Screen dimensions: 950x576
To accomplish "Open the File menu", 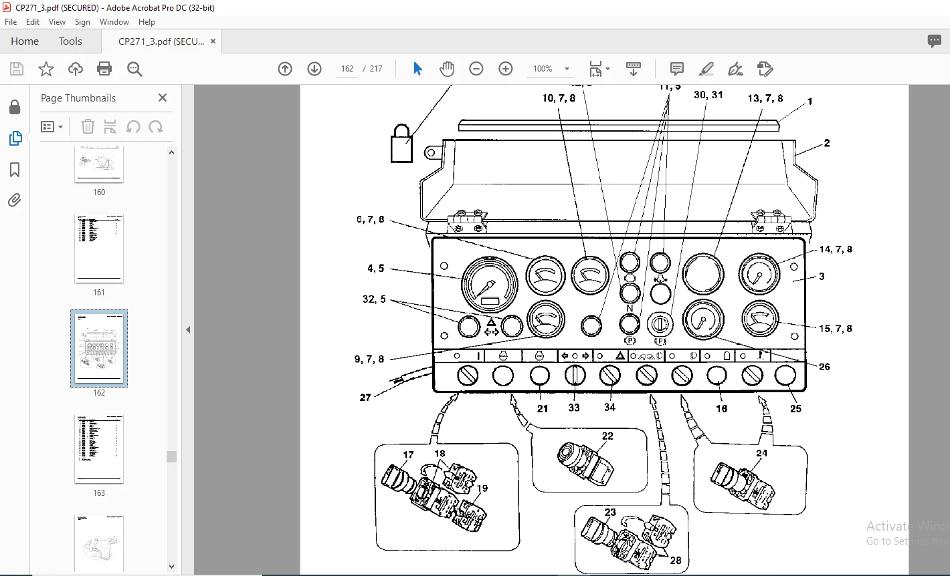I will tap(11, 22).
